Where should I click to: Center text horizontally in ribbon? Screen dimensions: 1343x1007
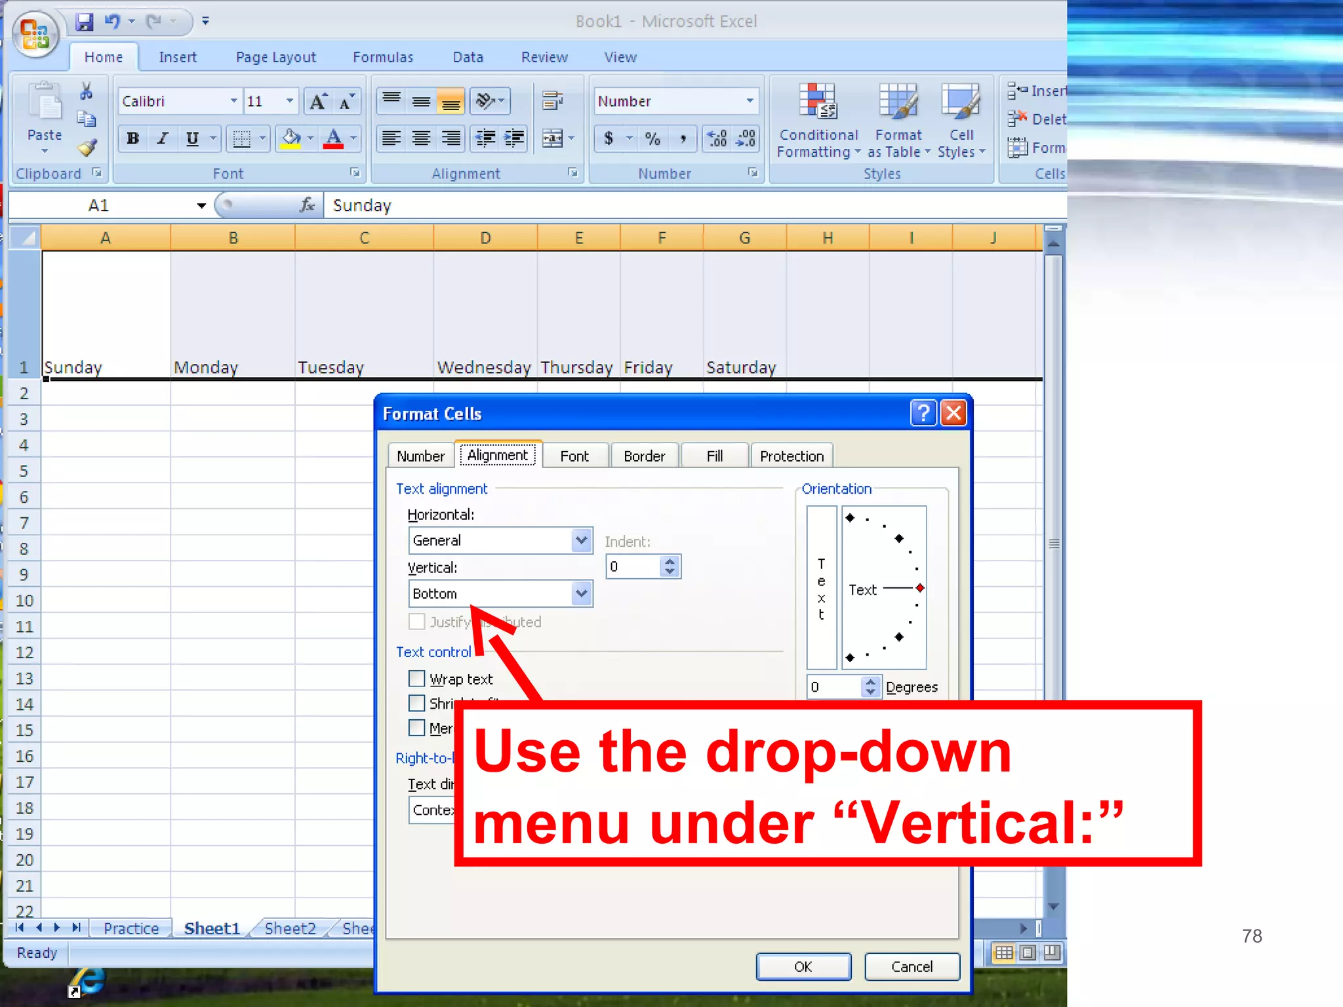(421, 138)
